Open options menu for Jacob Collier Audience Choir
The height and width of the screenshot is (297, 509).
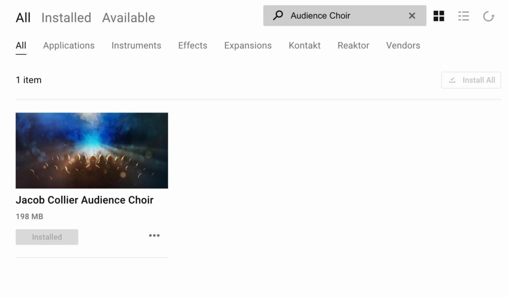coord(154,235)
